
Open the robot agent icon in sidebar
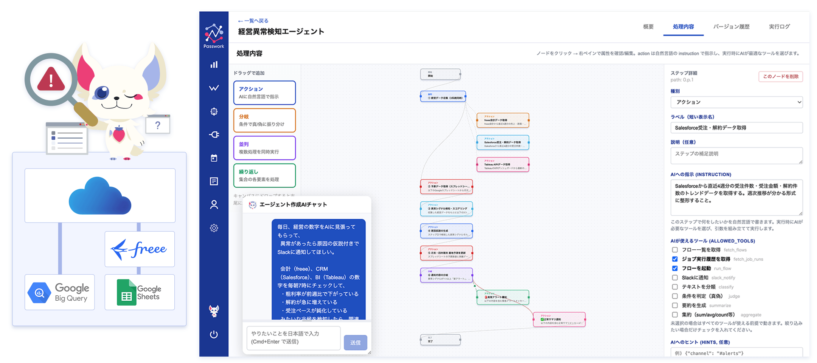point(214,111)
